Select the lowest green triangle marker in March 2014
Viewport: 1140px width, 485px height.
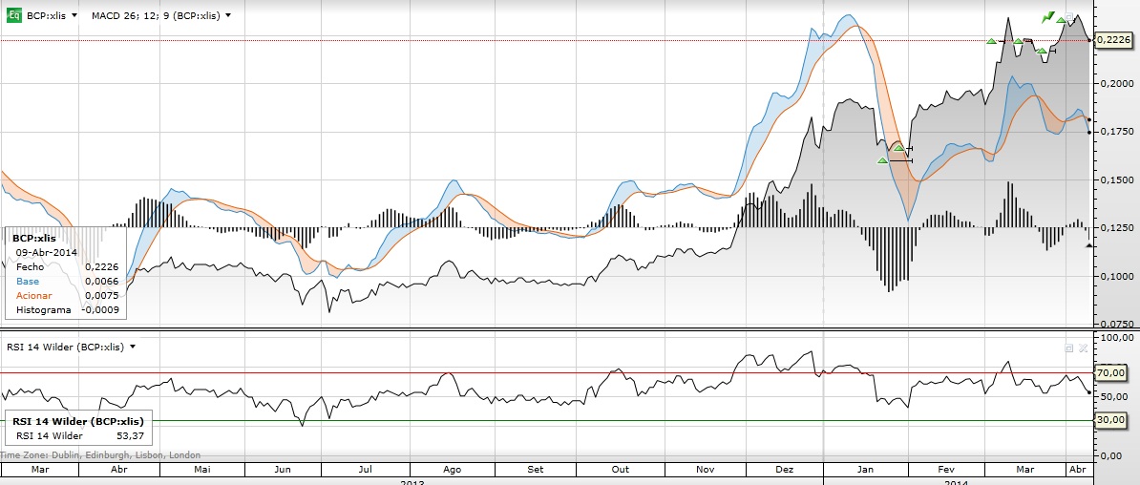tap(1042, 51)
